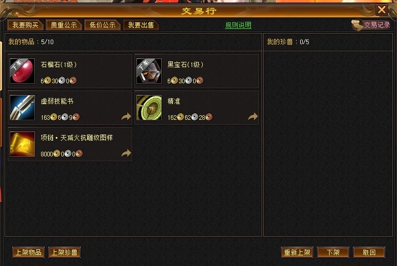397x266 pixels.
Task: Click the 上架物品 button
Action: [x=28, y=252]
